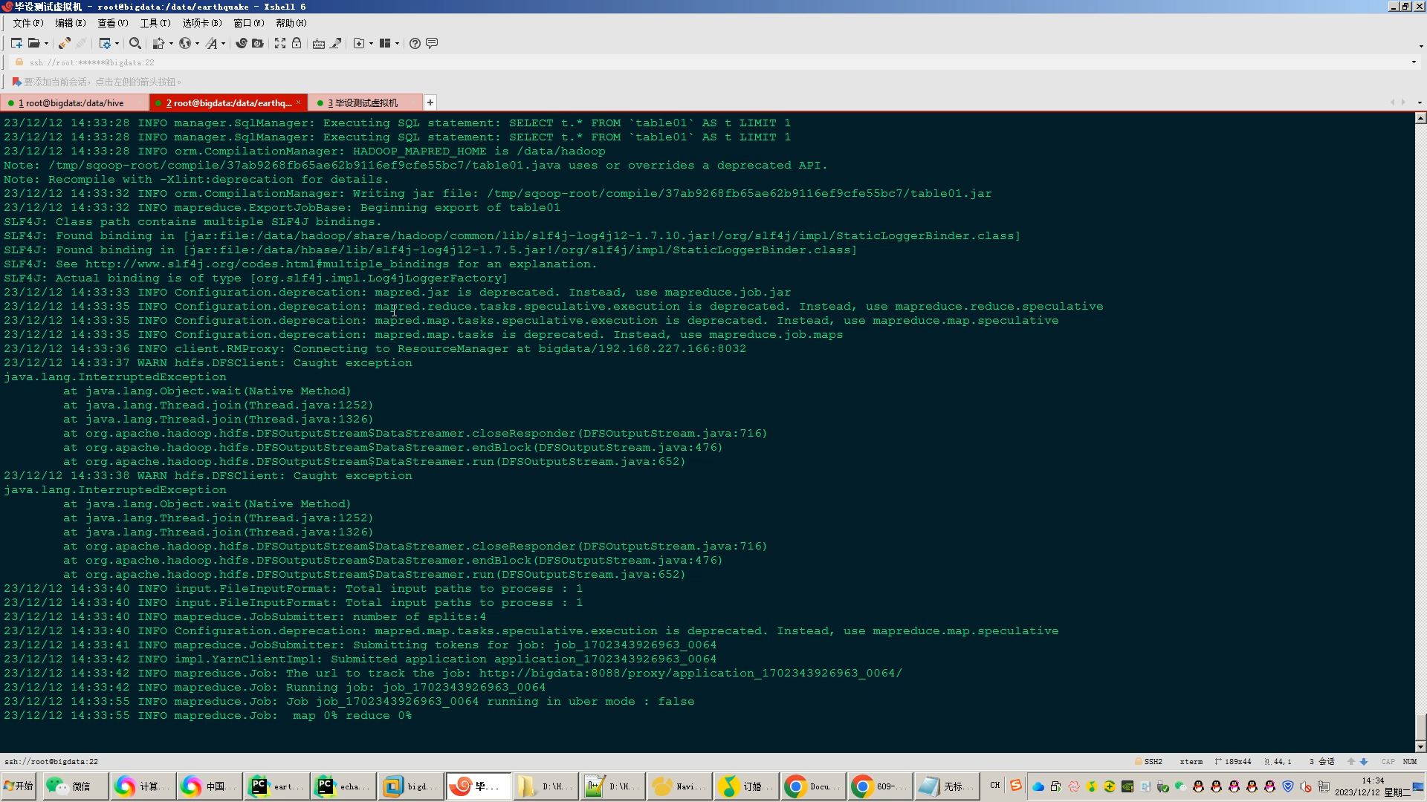The image size is (1427, 802).
Task: Click the fullscreen toggle icon
Action: (x=279, y=43)
